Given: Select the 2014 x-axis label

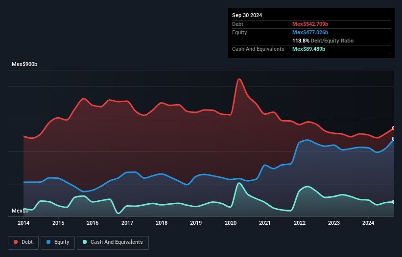Looking at the screenshot, I should point(24,223).
